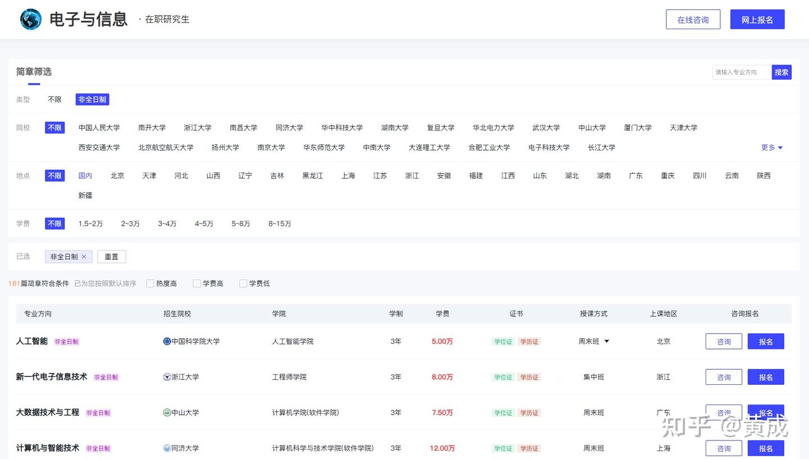Click the 搜索 button
Screen dimensions: 809x459
781,72
